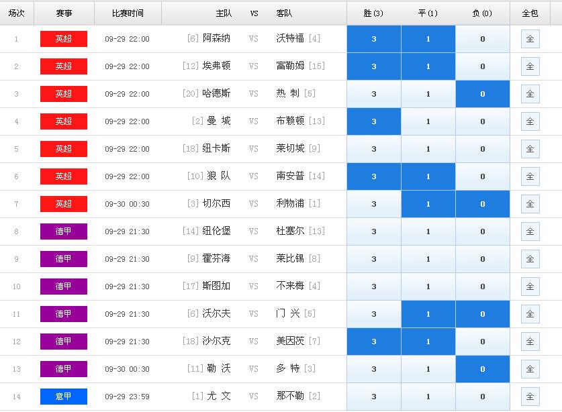Select all outcomes (全) for match 12

[530, 342]
